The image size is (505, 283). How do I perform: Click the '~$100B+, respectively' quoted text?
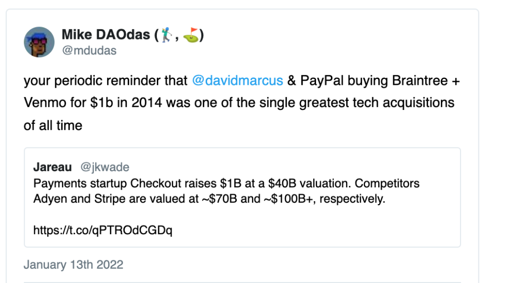tap(325, 199)
